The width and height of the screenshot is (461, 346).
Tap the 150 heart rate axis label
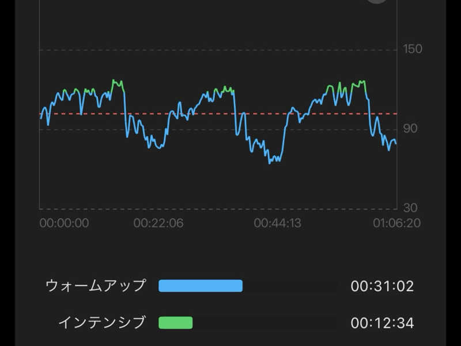pyautogui.click(x=413, y=49)
